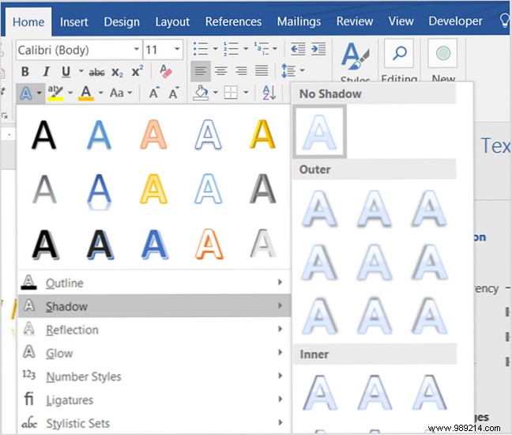Screen dimensions: 512x435
Task: Open the References tab
Action: click(x=233, y=22)
